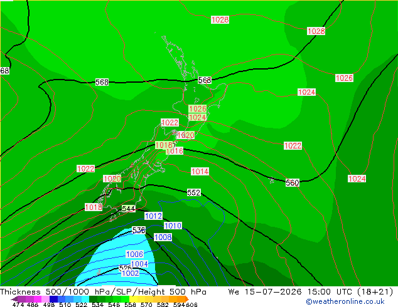398x307 pixels.
Task: Click the 15-07-2026 forecast date text
Action: pyautogui.click(x=273, y=292)
